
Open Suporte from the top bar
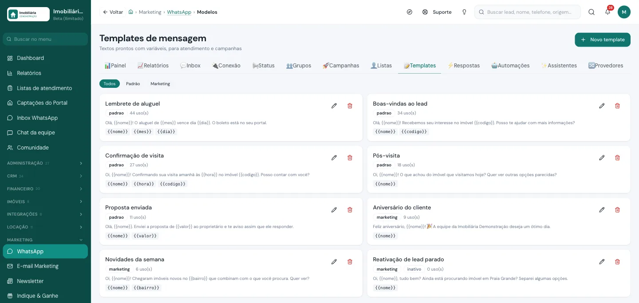click(x=437, y=12)
